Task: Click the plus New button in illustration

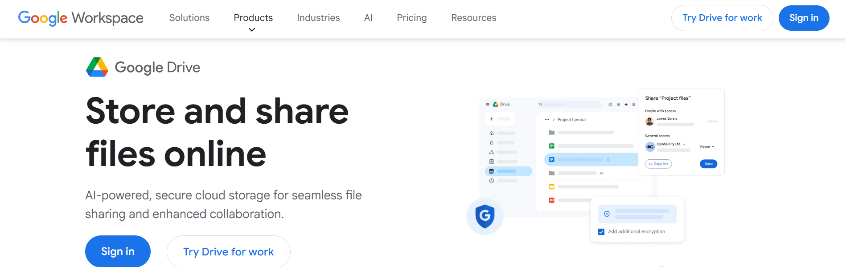Action: (x=499, y=119)
